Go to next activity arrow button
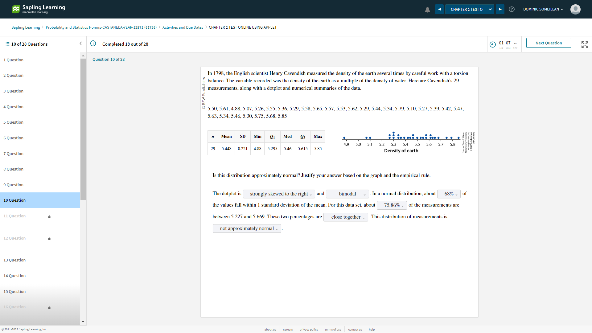This screenshot has width=592, height=333. pos(500,9)
